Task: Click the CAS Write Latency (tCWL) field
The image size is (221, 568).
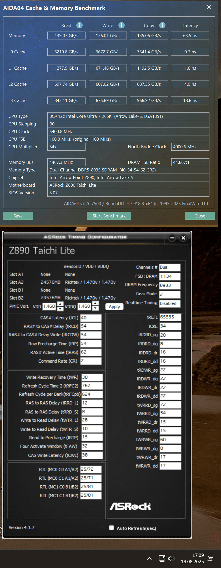Action: coord(92,455)
